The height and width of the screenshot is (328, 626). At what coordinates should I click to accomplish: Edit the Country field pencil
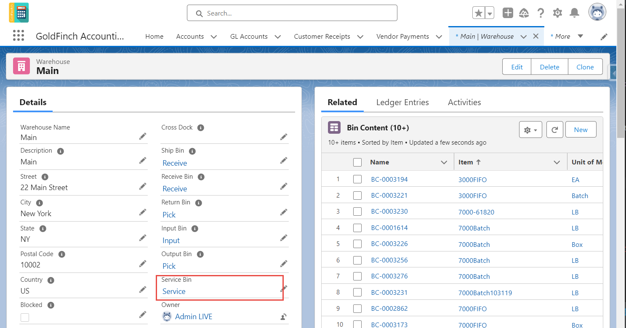tap(143, 289)
